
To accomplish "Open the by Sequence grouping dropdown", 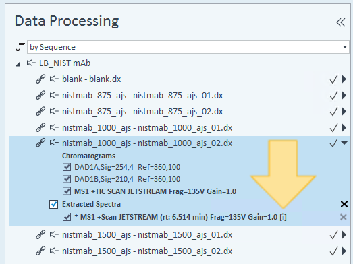I will (x=188, y=47).
